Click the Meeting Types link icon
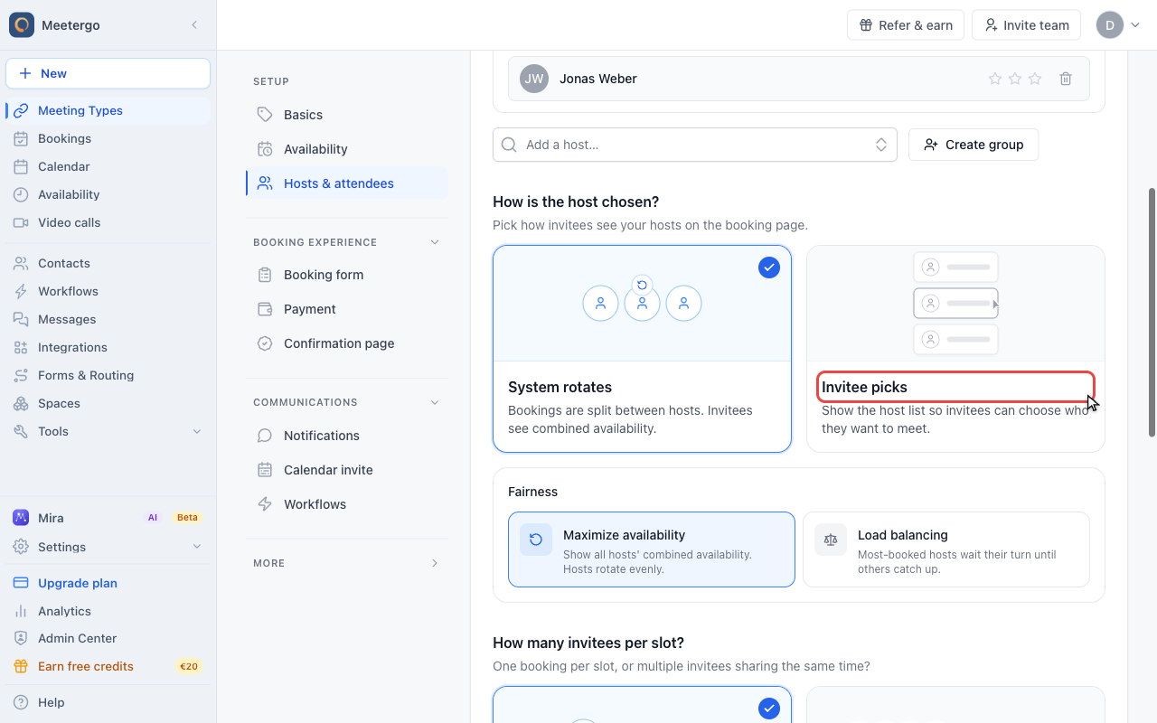Screen dimensions: 1157x723 [21, 110]
